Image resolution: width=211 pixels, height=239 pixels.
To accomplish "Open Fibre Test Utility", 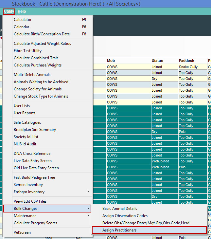I will point(47,51).
